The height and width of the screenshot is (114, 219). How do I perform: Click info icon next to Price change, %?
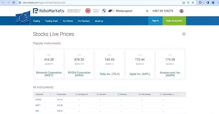(x=161, y=94)
